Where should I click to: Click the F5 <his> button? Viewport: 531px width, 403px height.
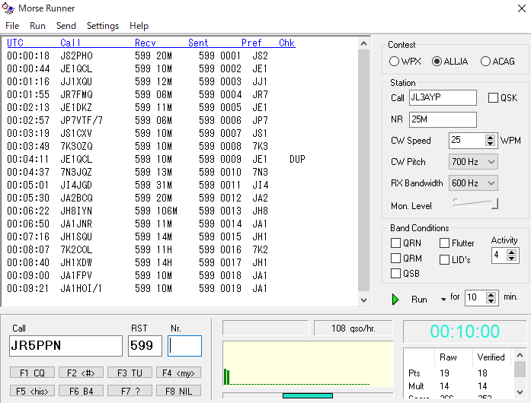[x=32, y=391]
